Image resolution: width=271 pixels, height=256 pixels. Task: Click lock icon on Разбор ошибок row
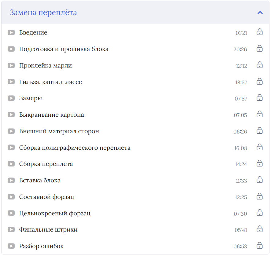[x=259, y=246]
